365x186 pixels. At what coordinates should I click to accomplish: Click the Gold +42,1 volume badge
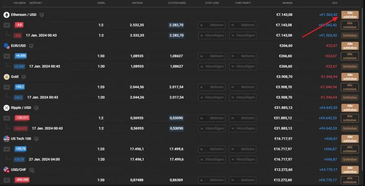point(20,87)
